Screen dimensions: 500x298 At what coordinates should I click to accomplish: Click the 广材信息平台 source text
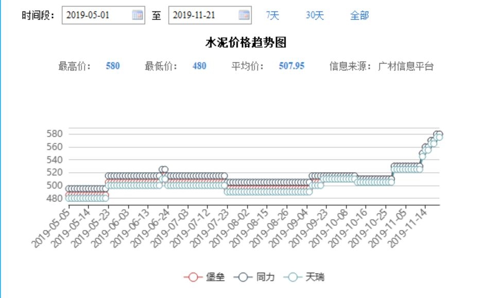pyautogui.click(x=405, y=66)
